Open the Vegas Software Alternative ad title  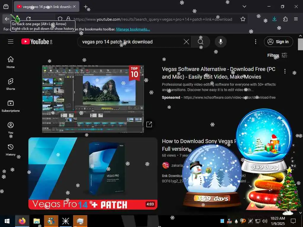219,73
